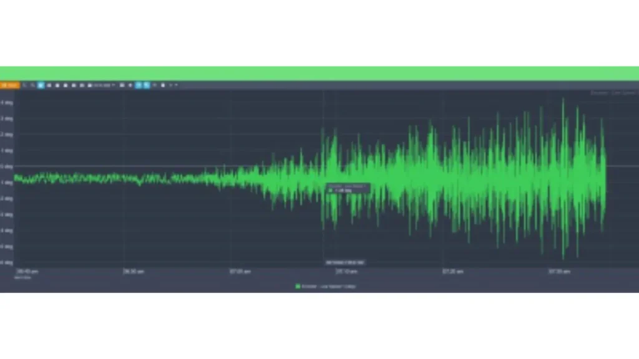Select the Live Control option at top right

[x=624, y=92]
